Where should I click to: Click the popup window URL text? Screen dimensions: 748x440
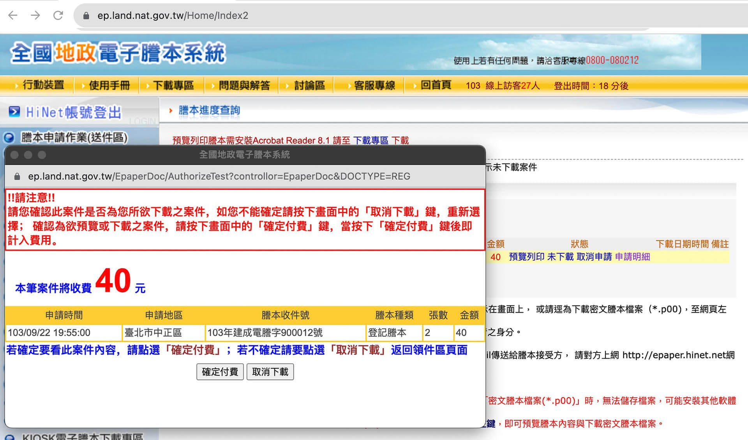coord(219,176)
